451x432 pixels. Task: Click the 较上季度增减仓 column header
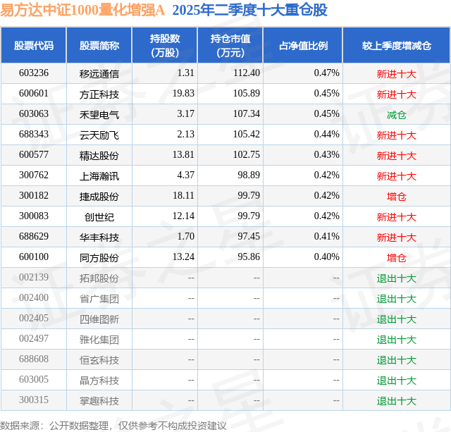point(396,45)
